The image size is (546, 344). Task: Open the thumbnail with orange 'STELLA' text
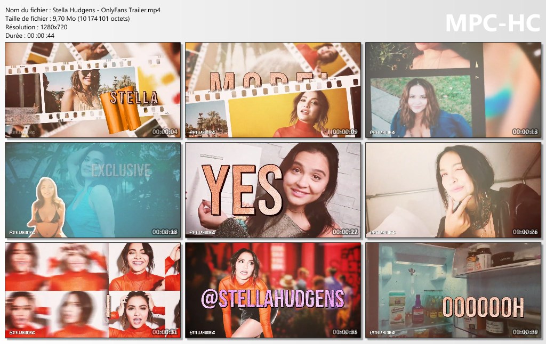(93, 90)
